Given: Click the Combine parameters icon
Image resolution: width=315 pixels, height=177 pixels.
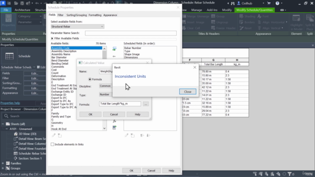Looking at the screenshot, I should [114, 128].
